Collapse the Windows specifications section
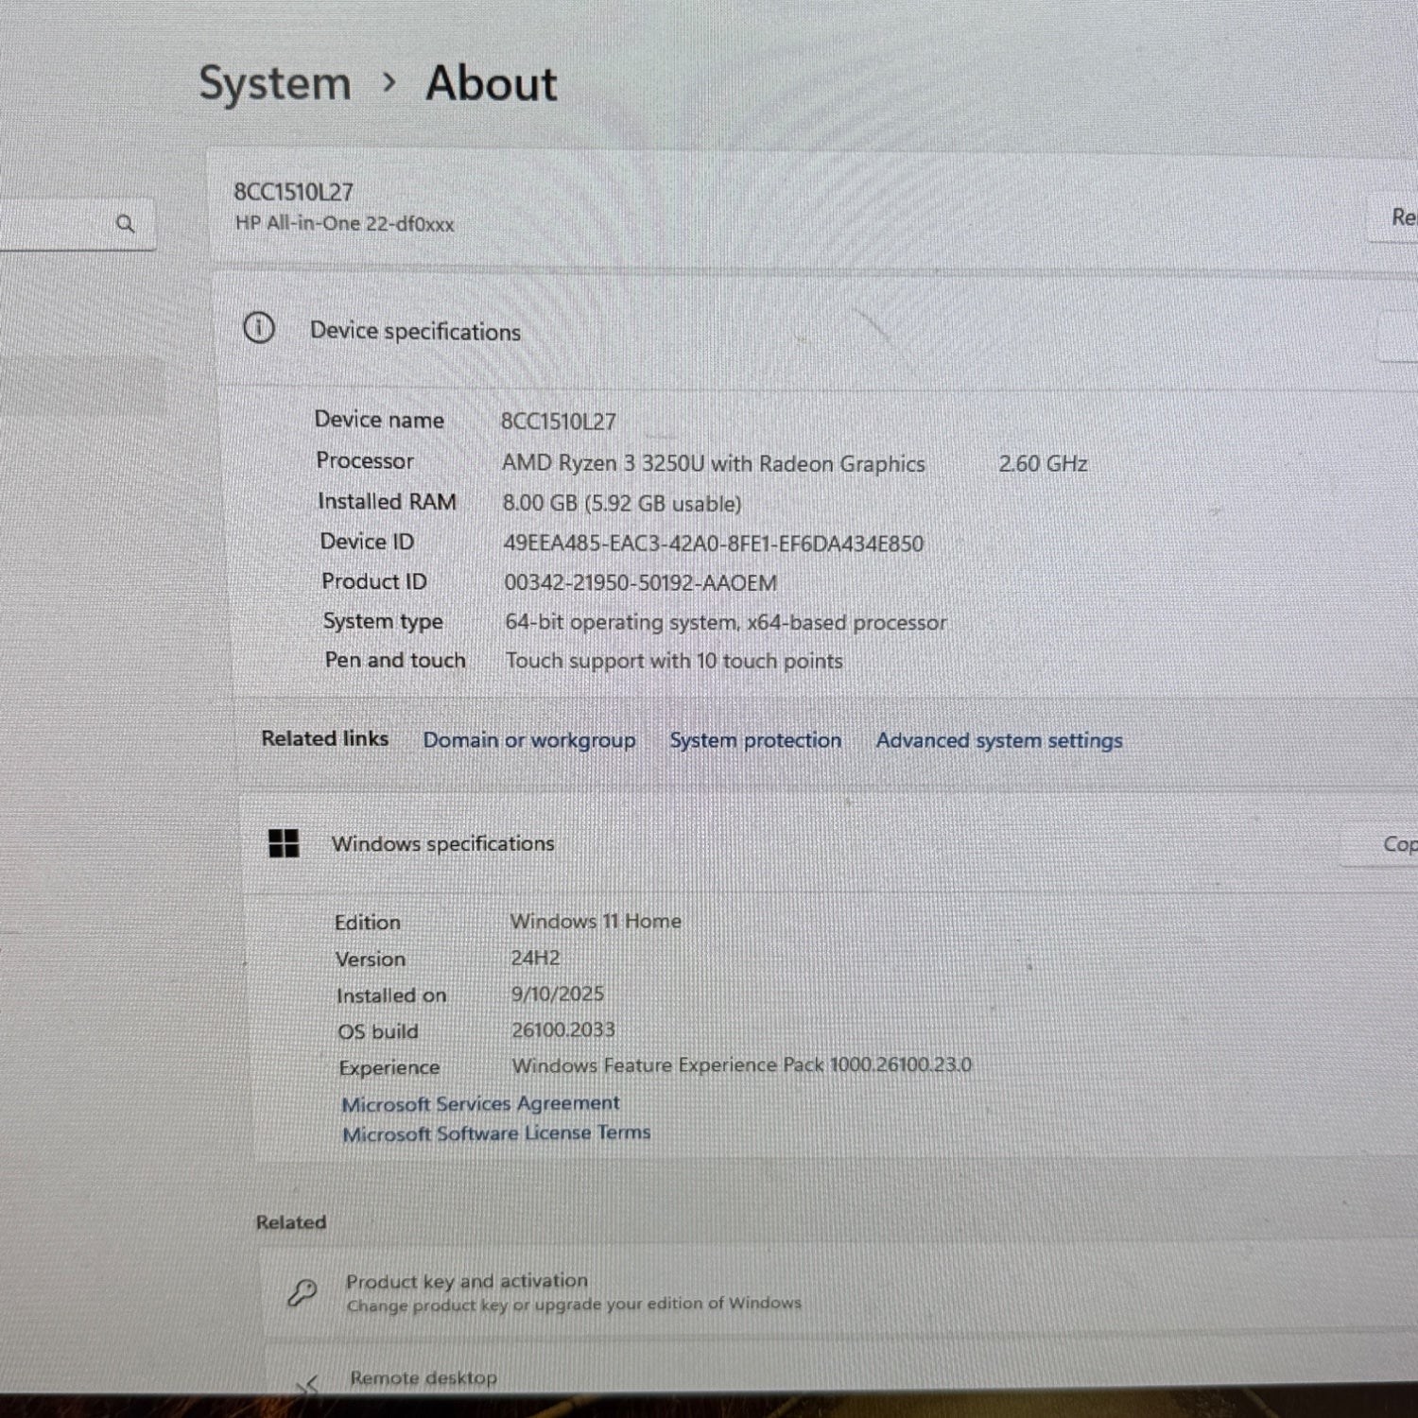 click(x=756, y=843)
